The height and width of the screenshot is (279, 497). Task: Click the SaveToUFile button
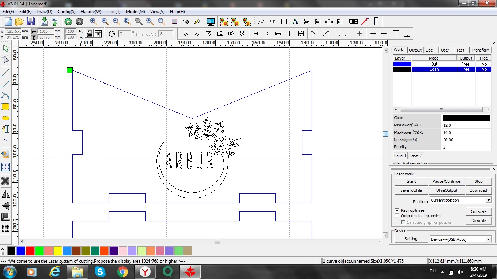tap(411, 190)
